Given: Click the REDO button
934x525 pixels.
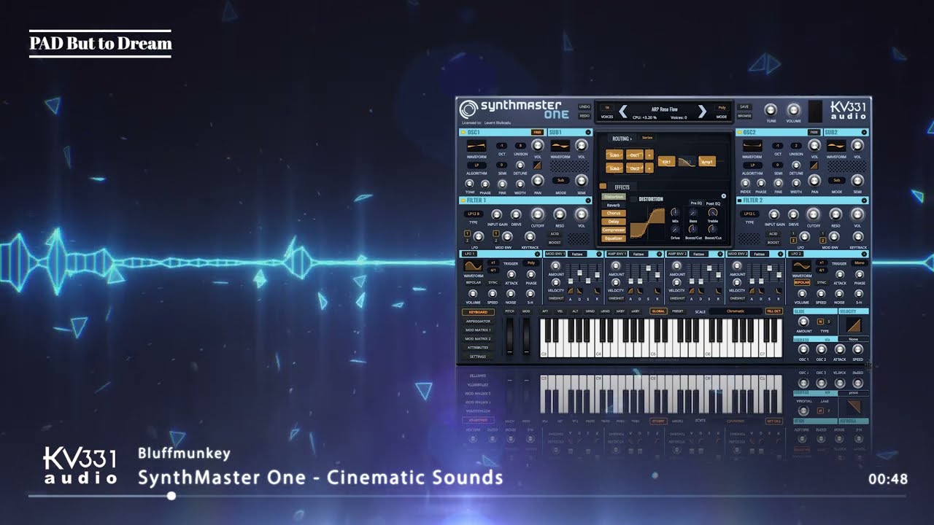Looking at the screenshot, I should click(584, 116).
